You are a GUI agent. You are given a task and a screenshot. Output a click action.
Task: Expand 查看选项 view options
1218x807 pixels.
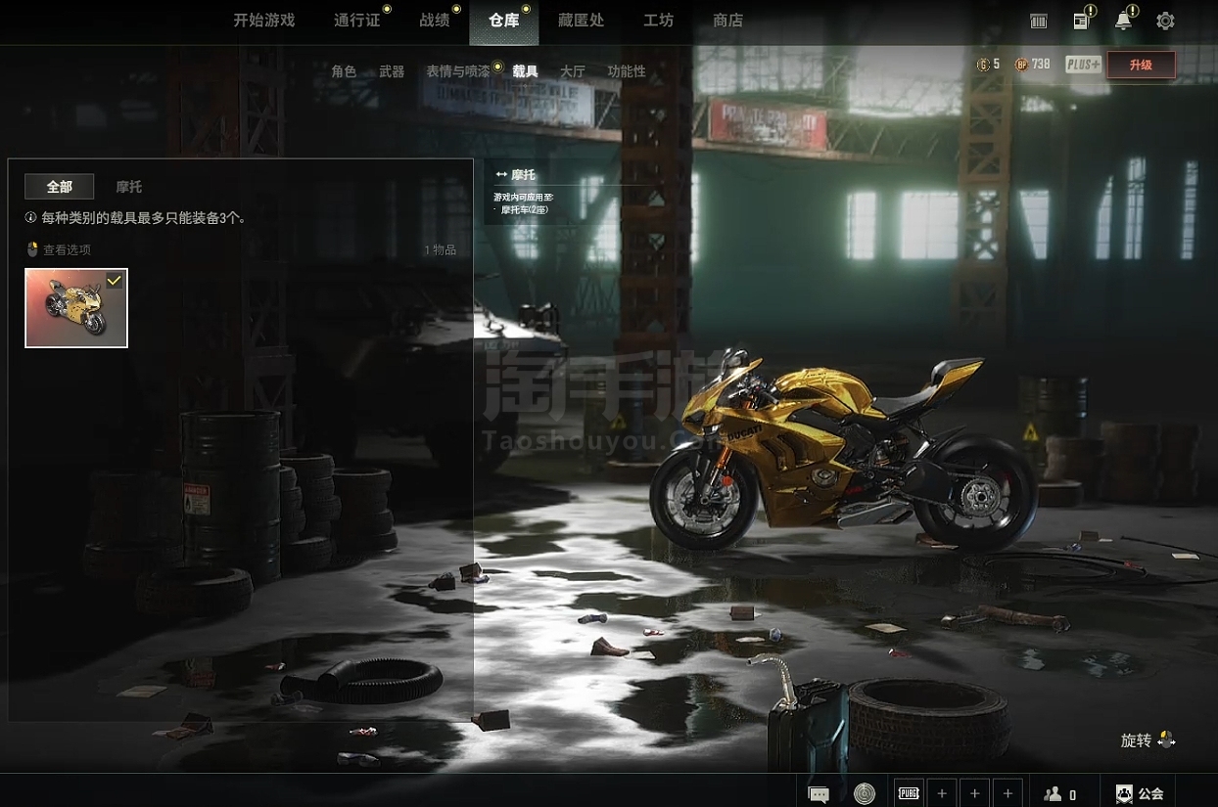click(x=59, y=249)
